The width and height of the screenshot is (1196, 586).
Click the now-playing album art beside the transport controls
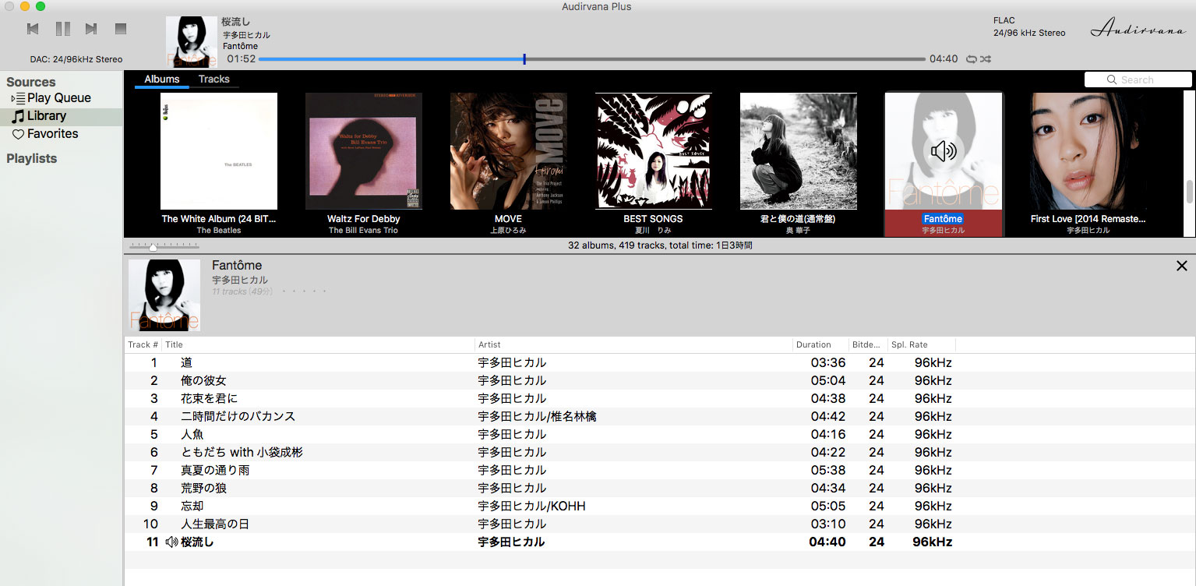click(192, 42)
